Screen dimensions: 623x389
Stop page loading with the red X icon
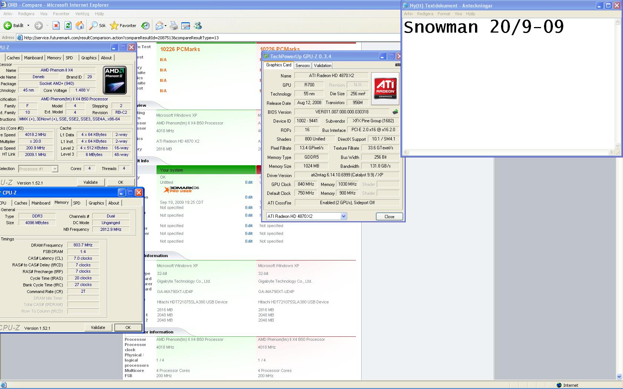click(56, 26)
